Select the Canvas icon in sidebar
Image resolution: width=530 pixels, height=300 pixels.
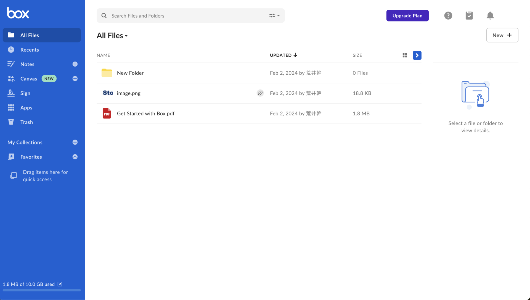click(x=11, y=78)
